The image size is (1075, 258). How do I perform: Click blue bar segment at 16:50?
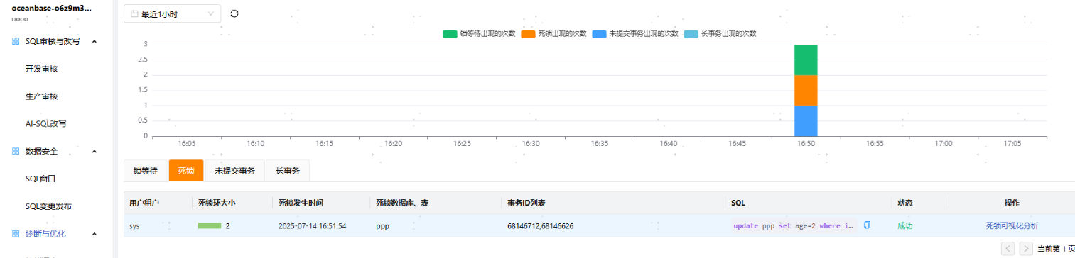(806, 120)
